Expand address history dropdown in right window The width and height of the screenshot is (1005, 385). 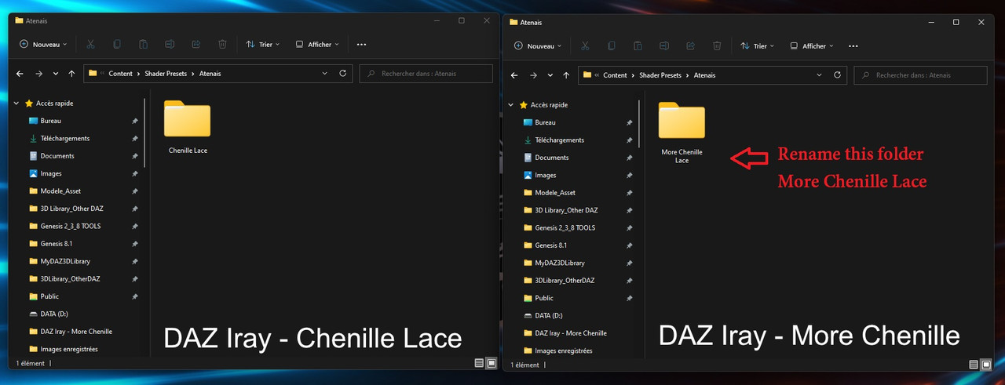820,75
